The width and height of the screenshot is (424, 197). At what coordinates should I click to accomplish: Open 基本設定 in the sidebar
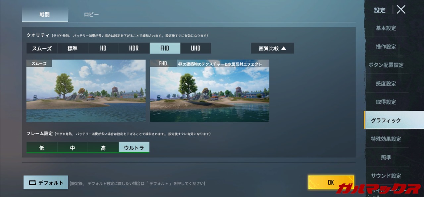(386, 28)
